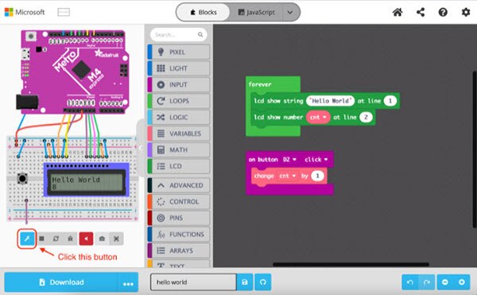
Task: Click the search magnifier icon
Action: click(x=200, y=35)
